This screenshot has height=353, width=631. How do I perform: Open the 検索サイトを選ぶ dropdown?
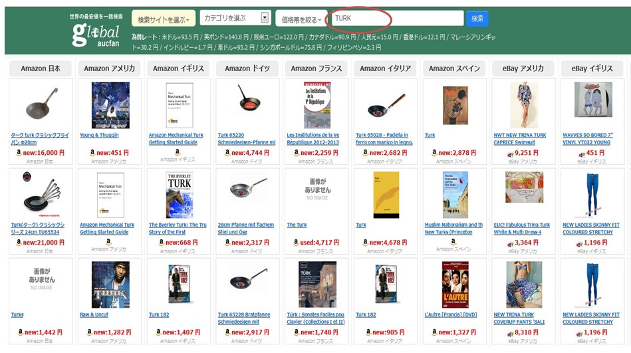[164, 19]
